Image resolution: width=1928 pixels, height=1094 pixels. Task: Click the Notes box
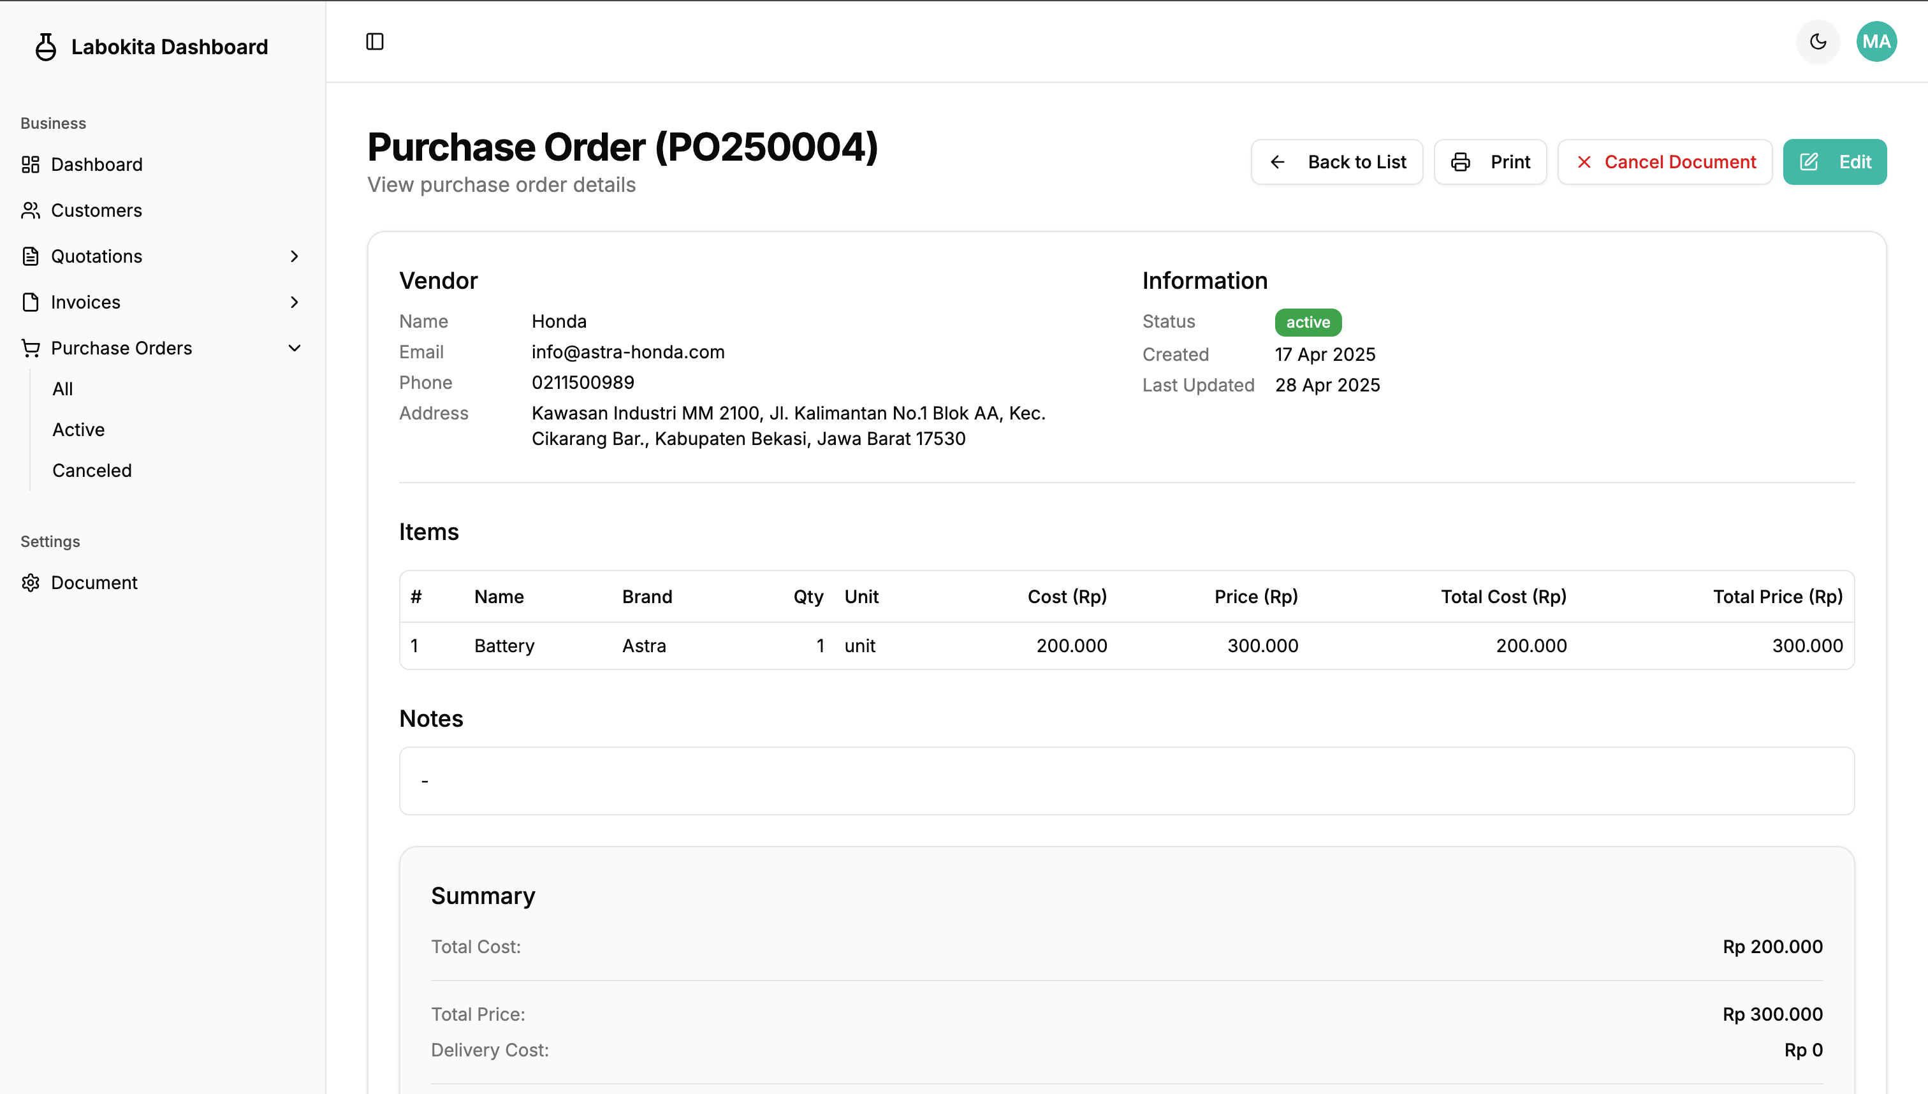click(1127, 781)
